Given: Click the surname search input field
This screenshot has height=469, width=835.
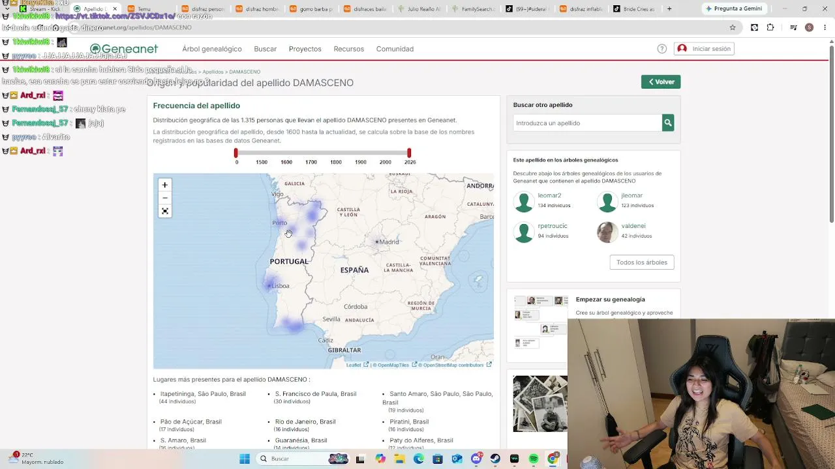Looking at the screenshot, I should [588, 122].
